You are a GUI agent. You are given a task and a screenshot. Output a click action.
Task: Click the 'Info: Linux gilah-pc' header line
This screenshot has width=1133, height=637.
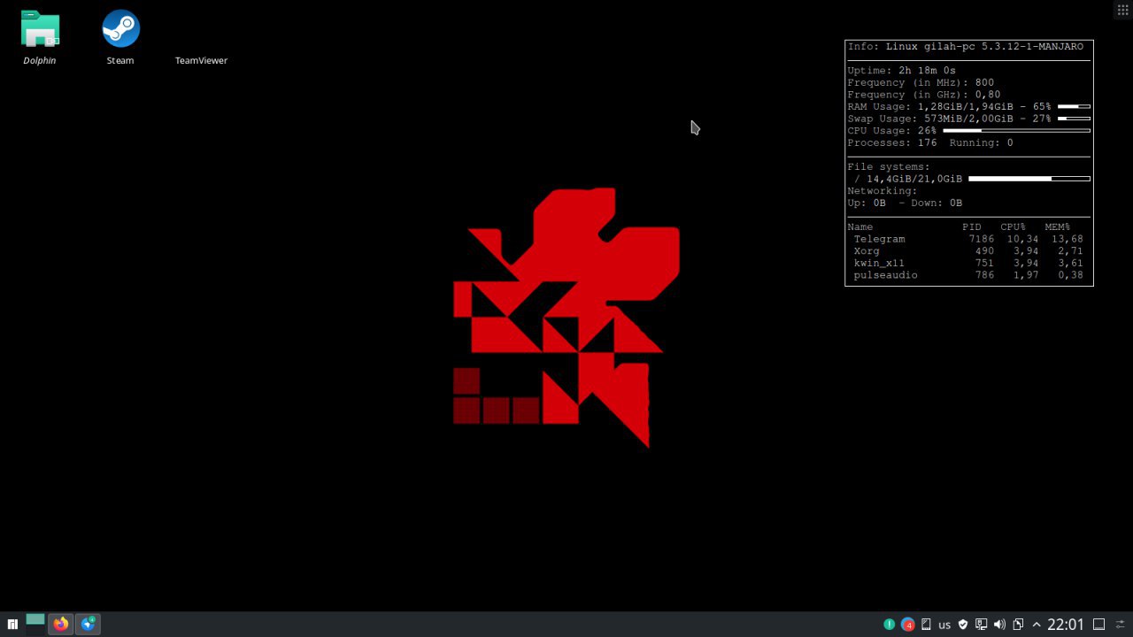[965, 46]
